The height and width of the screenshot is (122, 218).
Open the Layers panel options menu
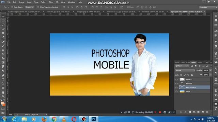(x=211, y=62)
